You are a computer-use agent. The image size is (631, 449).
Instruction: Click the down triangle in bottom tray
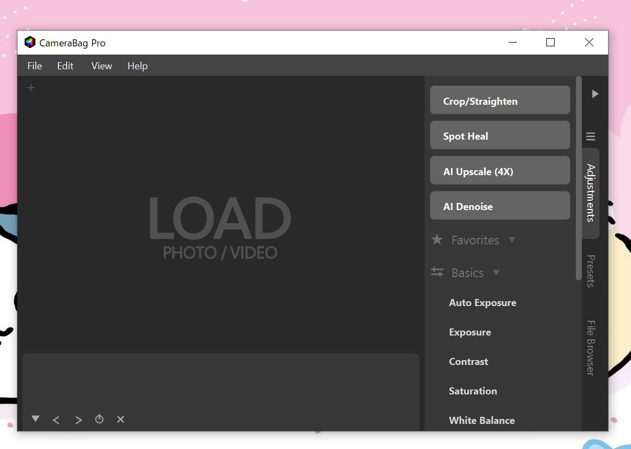(x=35, y=418)
